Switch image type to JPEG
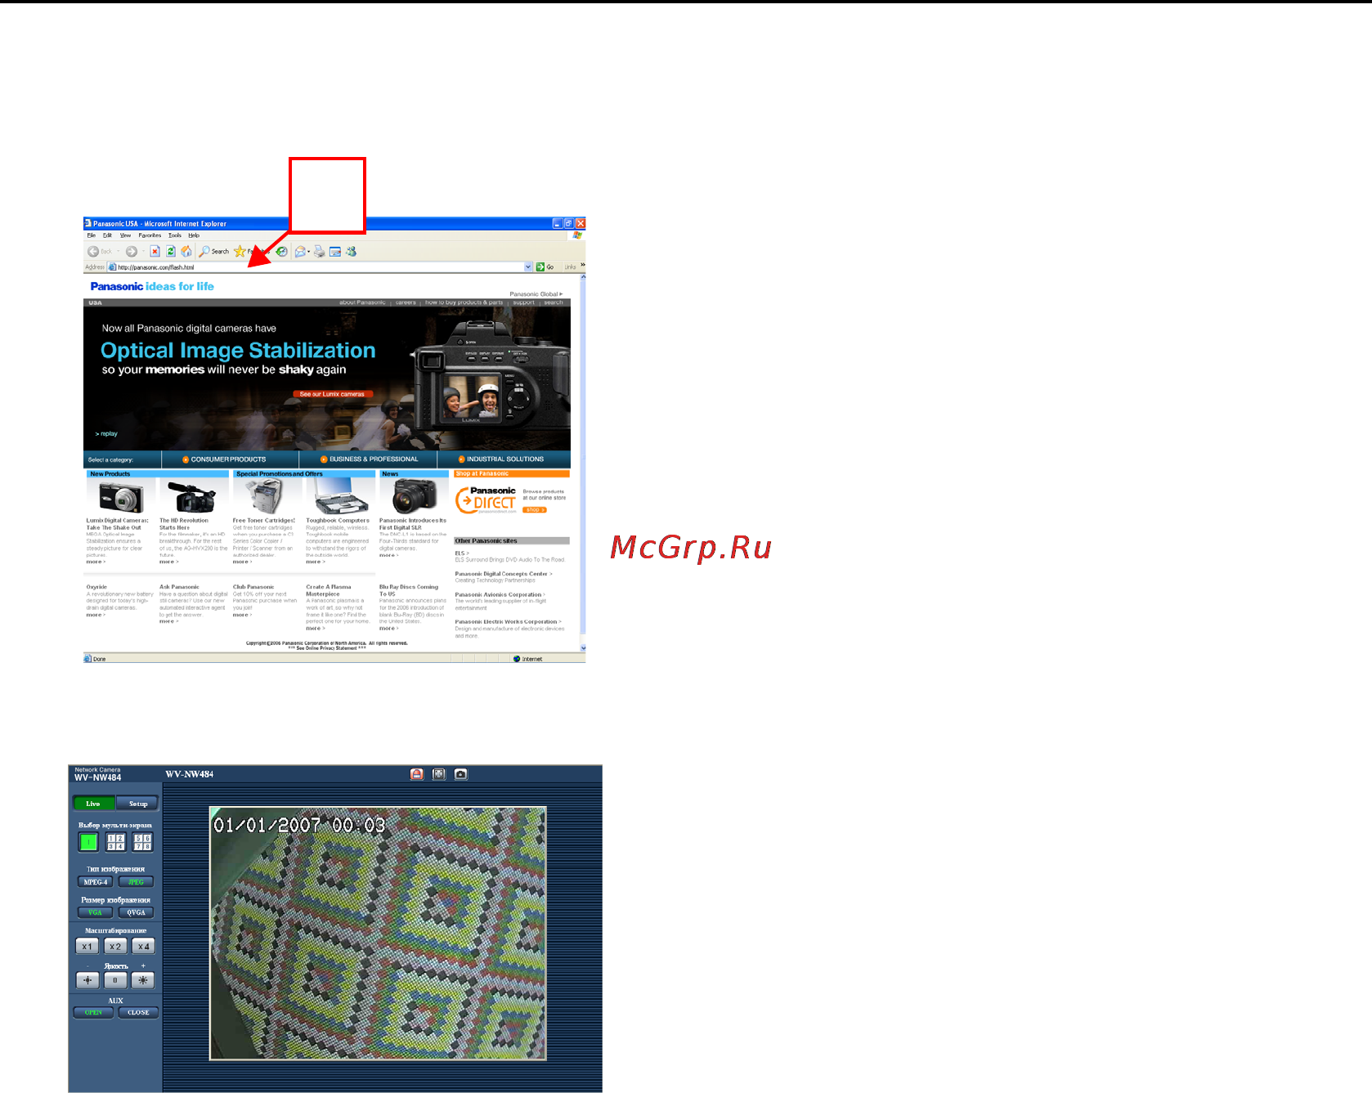1372x1093 pixels. tap(136, 882)
